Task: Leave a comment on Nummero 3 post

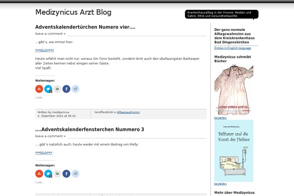Action: point(50,136)
